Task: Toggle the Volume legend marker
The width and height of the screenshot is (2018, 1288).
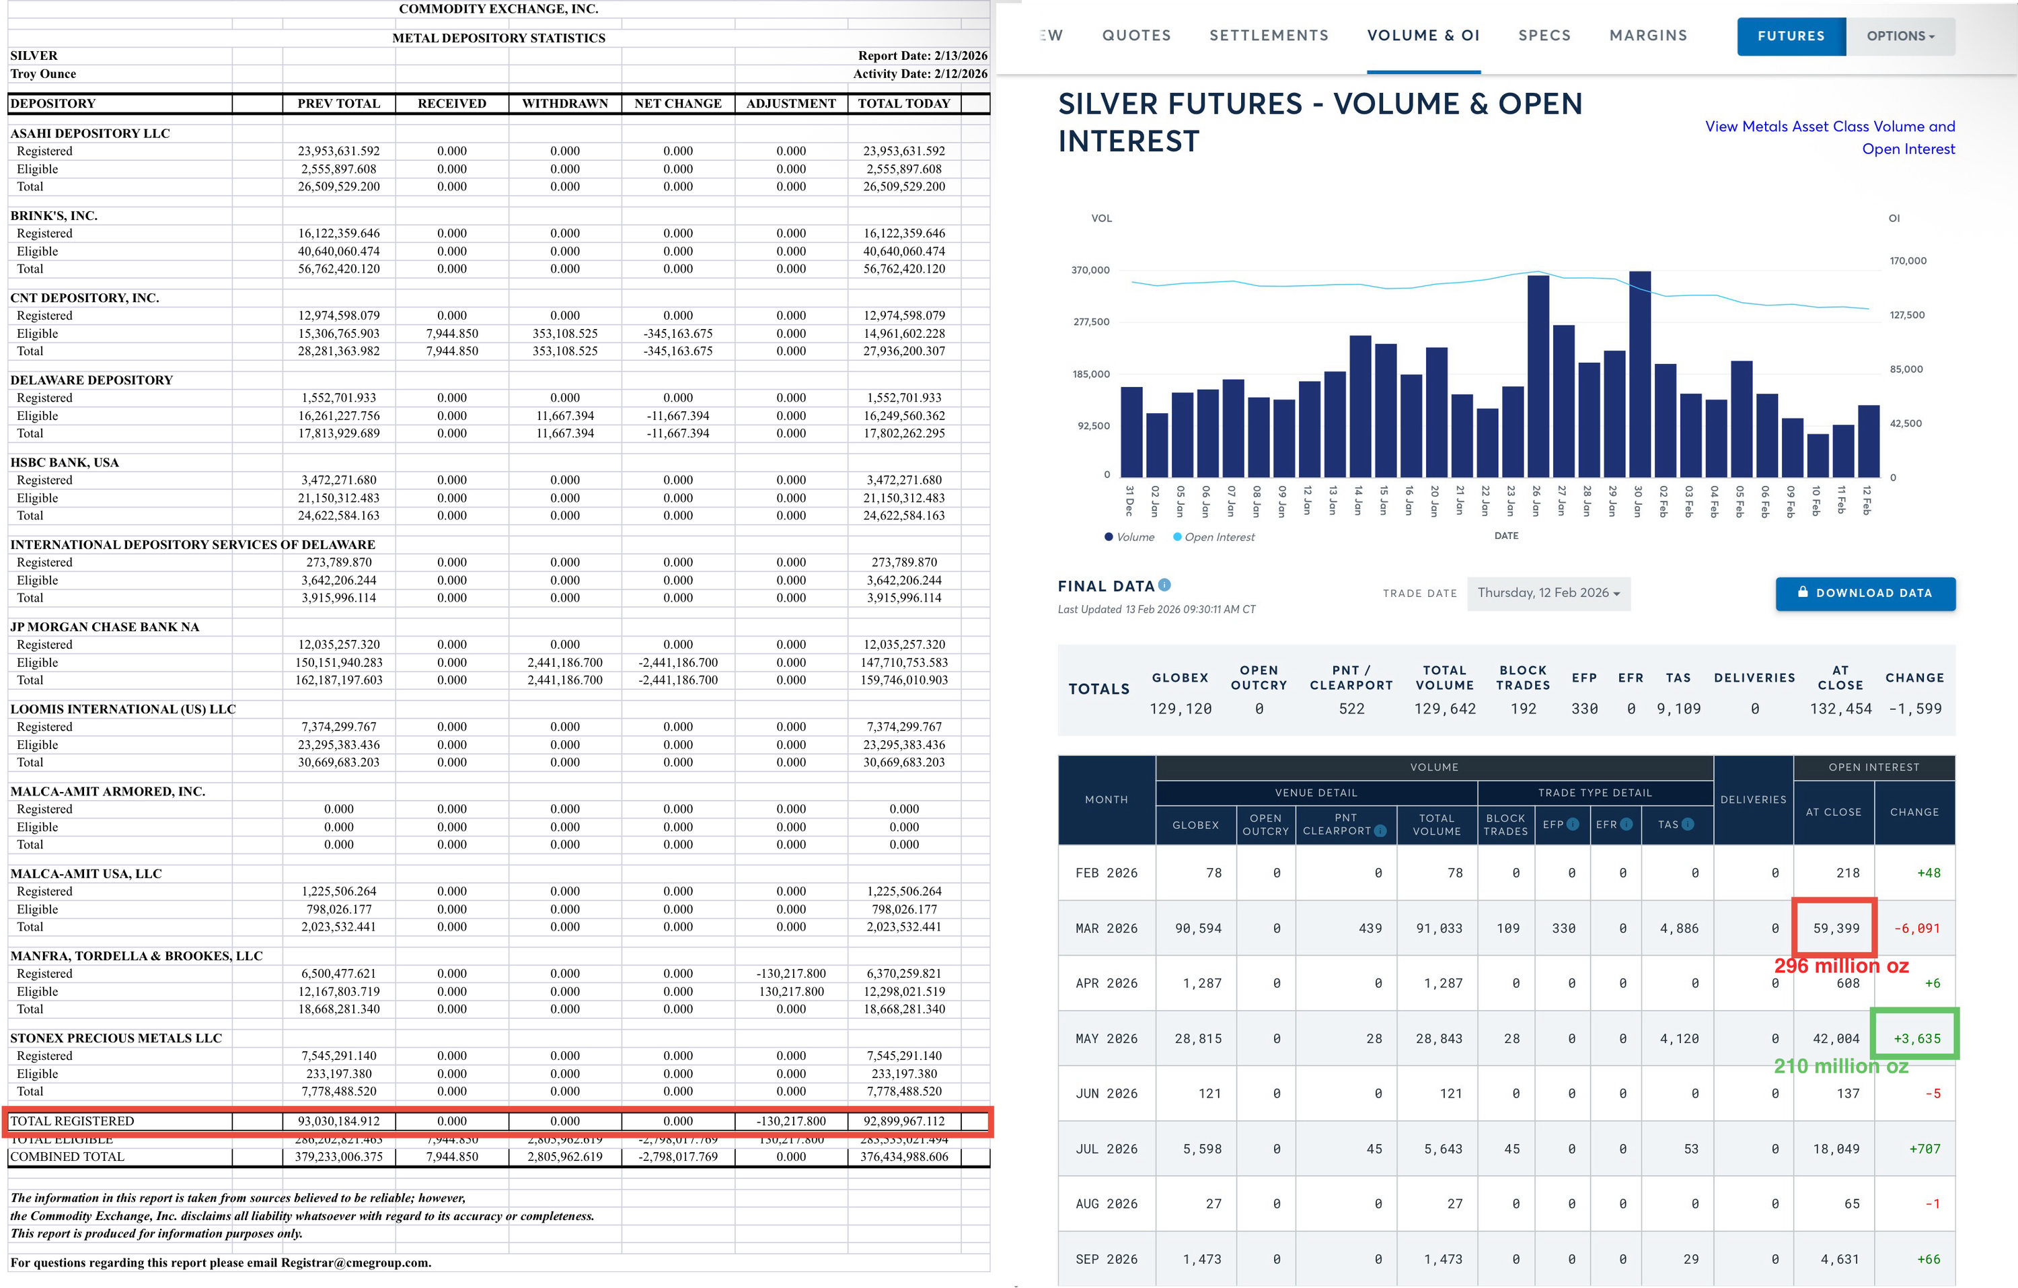Action: [x=1109, y=537]
